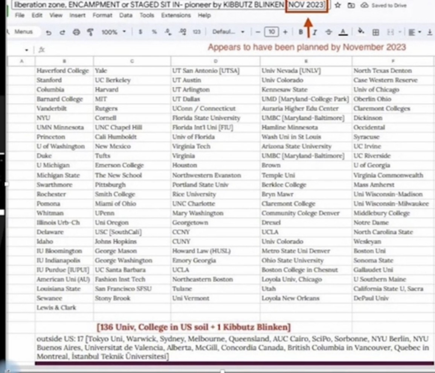Select the cell containing Kennesaw State

306,89
